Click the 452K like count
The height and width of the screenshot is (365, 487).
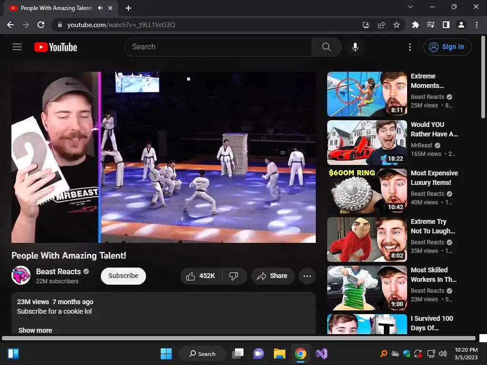(207, 276)
